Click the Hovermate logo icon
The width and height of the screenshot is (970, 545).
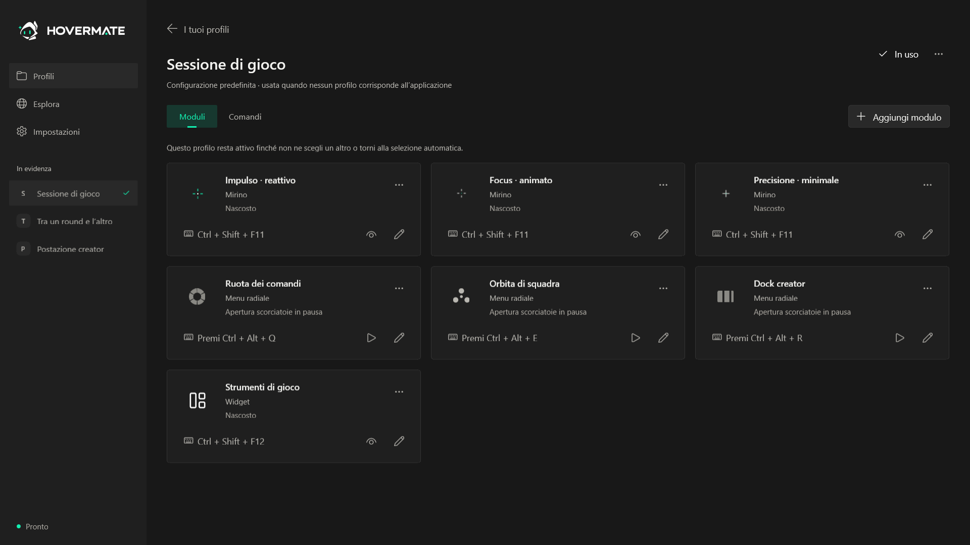point(28,30)
